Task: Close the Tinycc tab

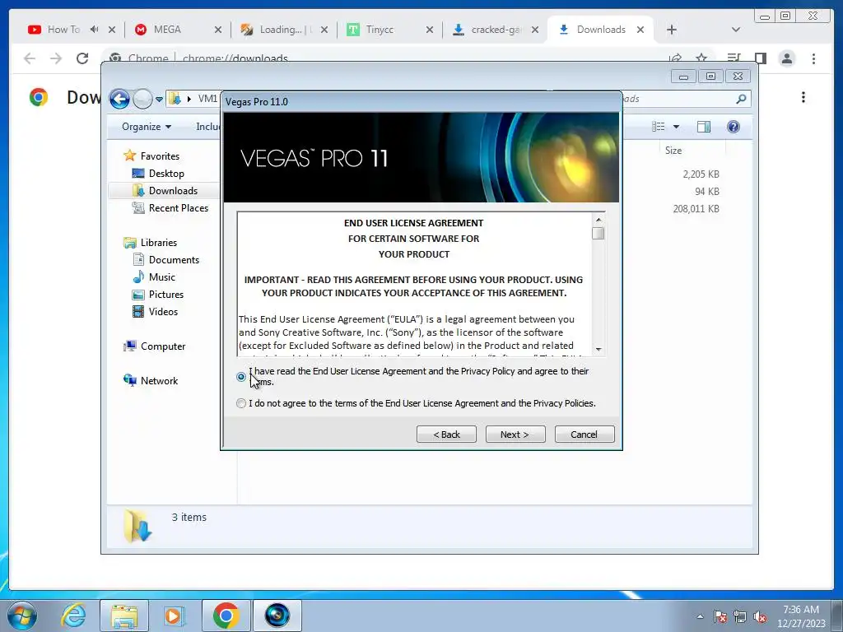Action: tap(430, 30)
